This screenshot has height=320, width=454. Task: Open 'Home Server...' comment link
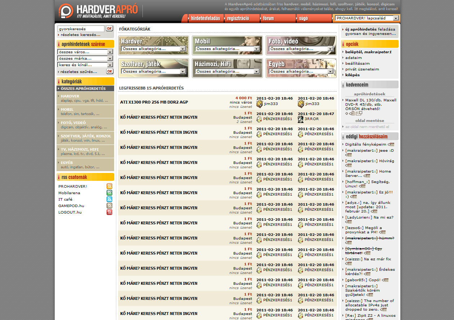tap(368, 173)
